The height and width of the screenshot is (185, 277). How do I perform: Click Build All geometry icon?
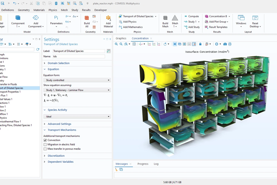(87, 18)
